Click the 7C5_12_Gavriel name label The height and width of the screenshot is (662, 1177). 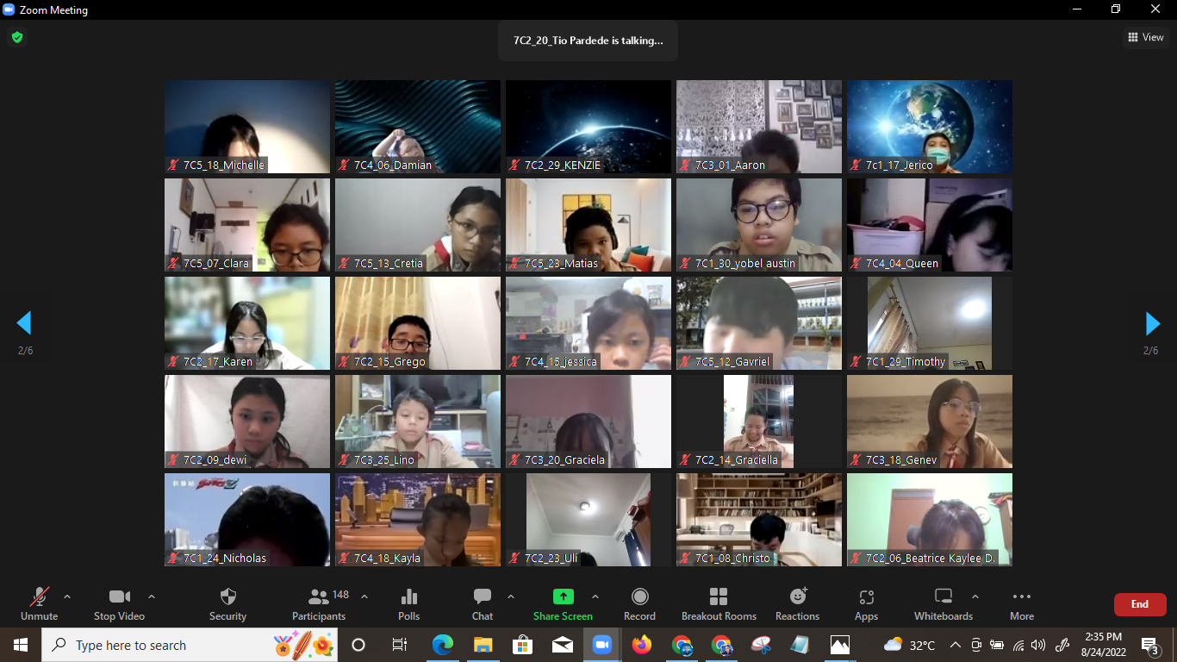pos(732,361)
